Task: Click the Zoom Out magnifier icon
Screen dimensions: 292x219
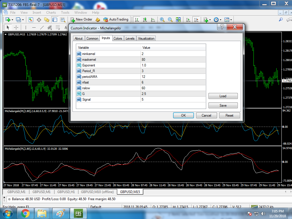Action: [170, 20]
